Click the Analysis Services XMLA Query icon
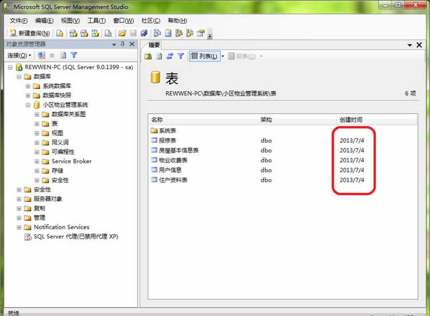 coord(95,33)
